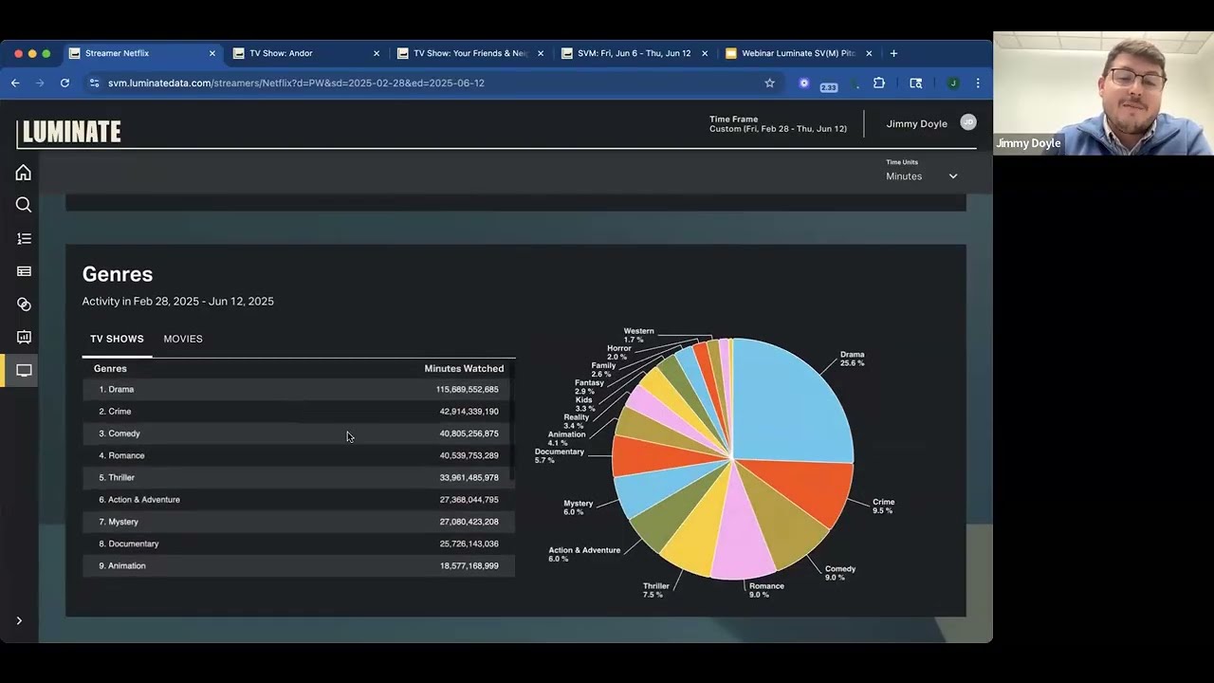
Task: Click the JD user avatar circle
Action: pos(967,122)
